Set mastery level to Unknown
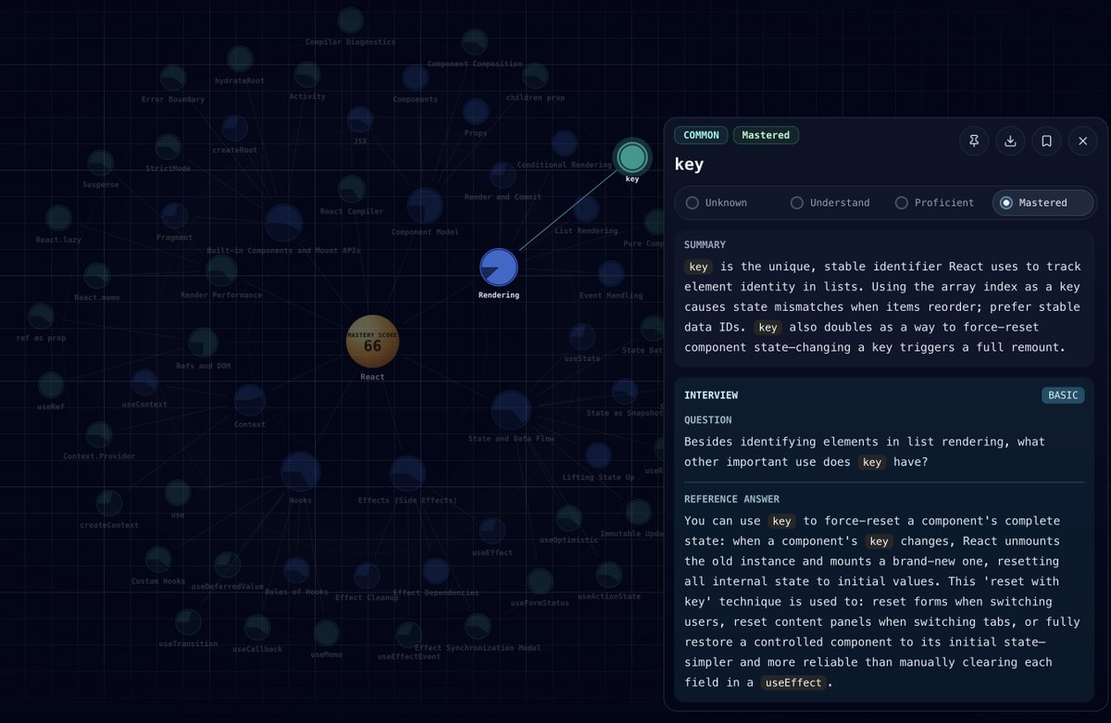Screen dimensions: 1111x723 click(x=717, y=203)
